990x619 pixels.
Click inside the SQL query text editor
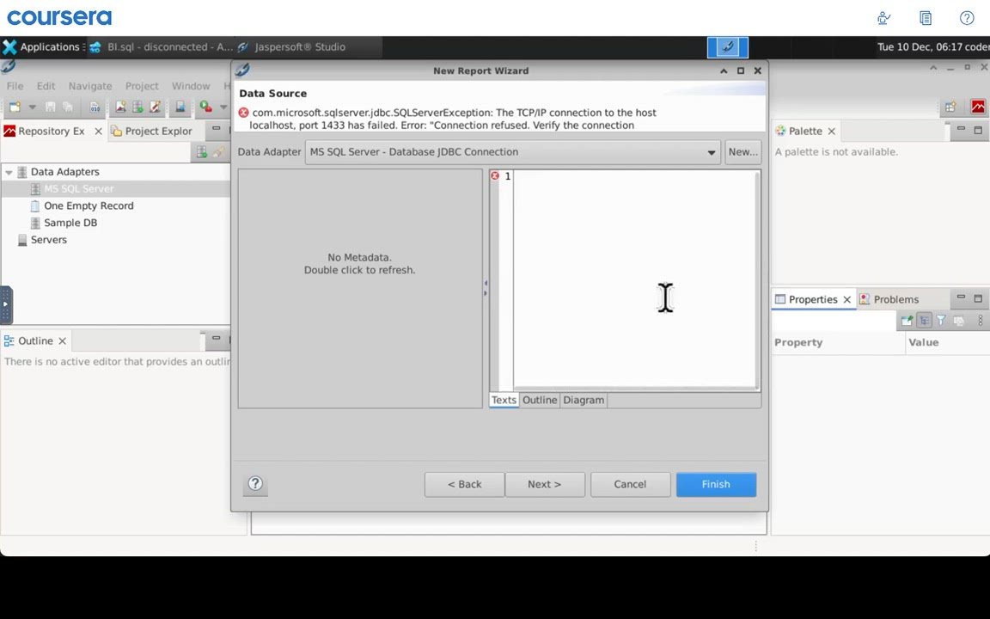pos(633,279)
